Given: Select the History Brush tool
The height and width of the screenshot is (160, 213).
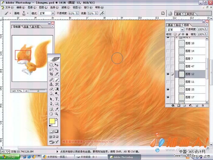Looking at the screenshot, I should [x=57, y=84].
